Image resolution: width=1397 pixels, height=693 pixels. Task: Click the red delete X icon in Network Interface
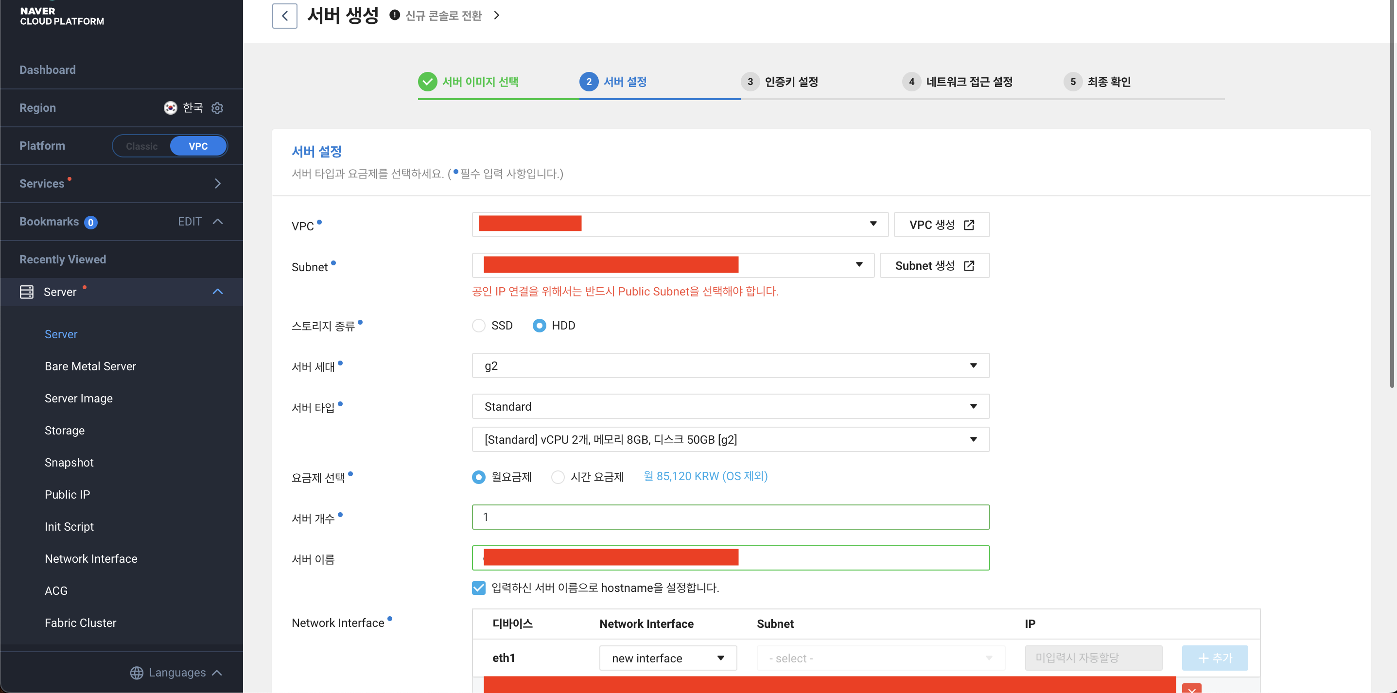[x=1191, y=689]
